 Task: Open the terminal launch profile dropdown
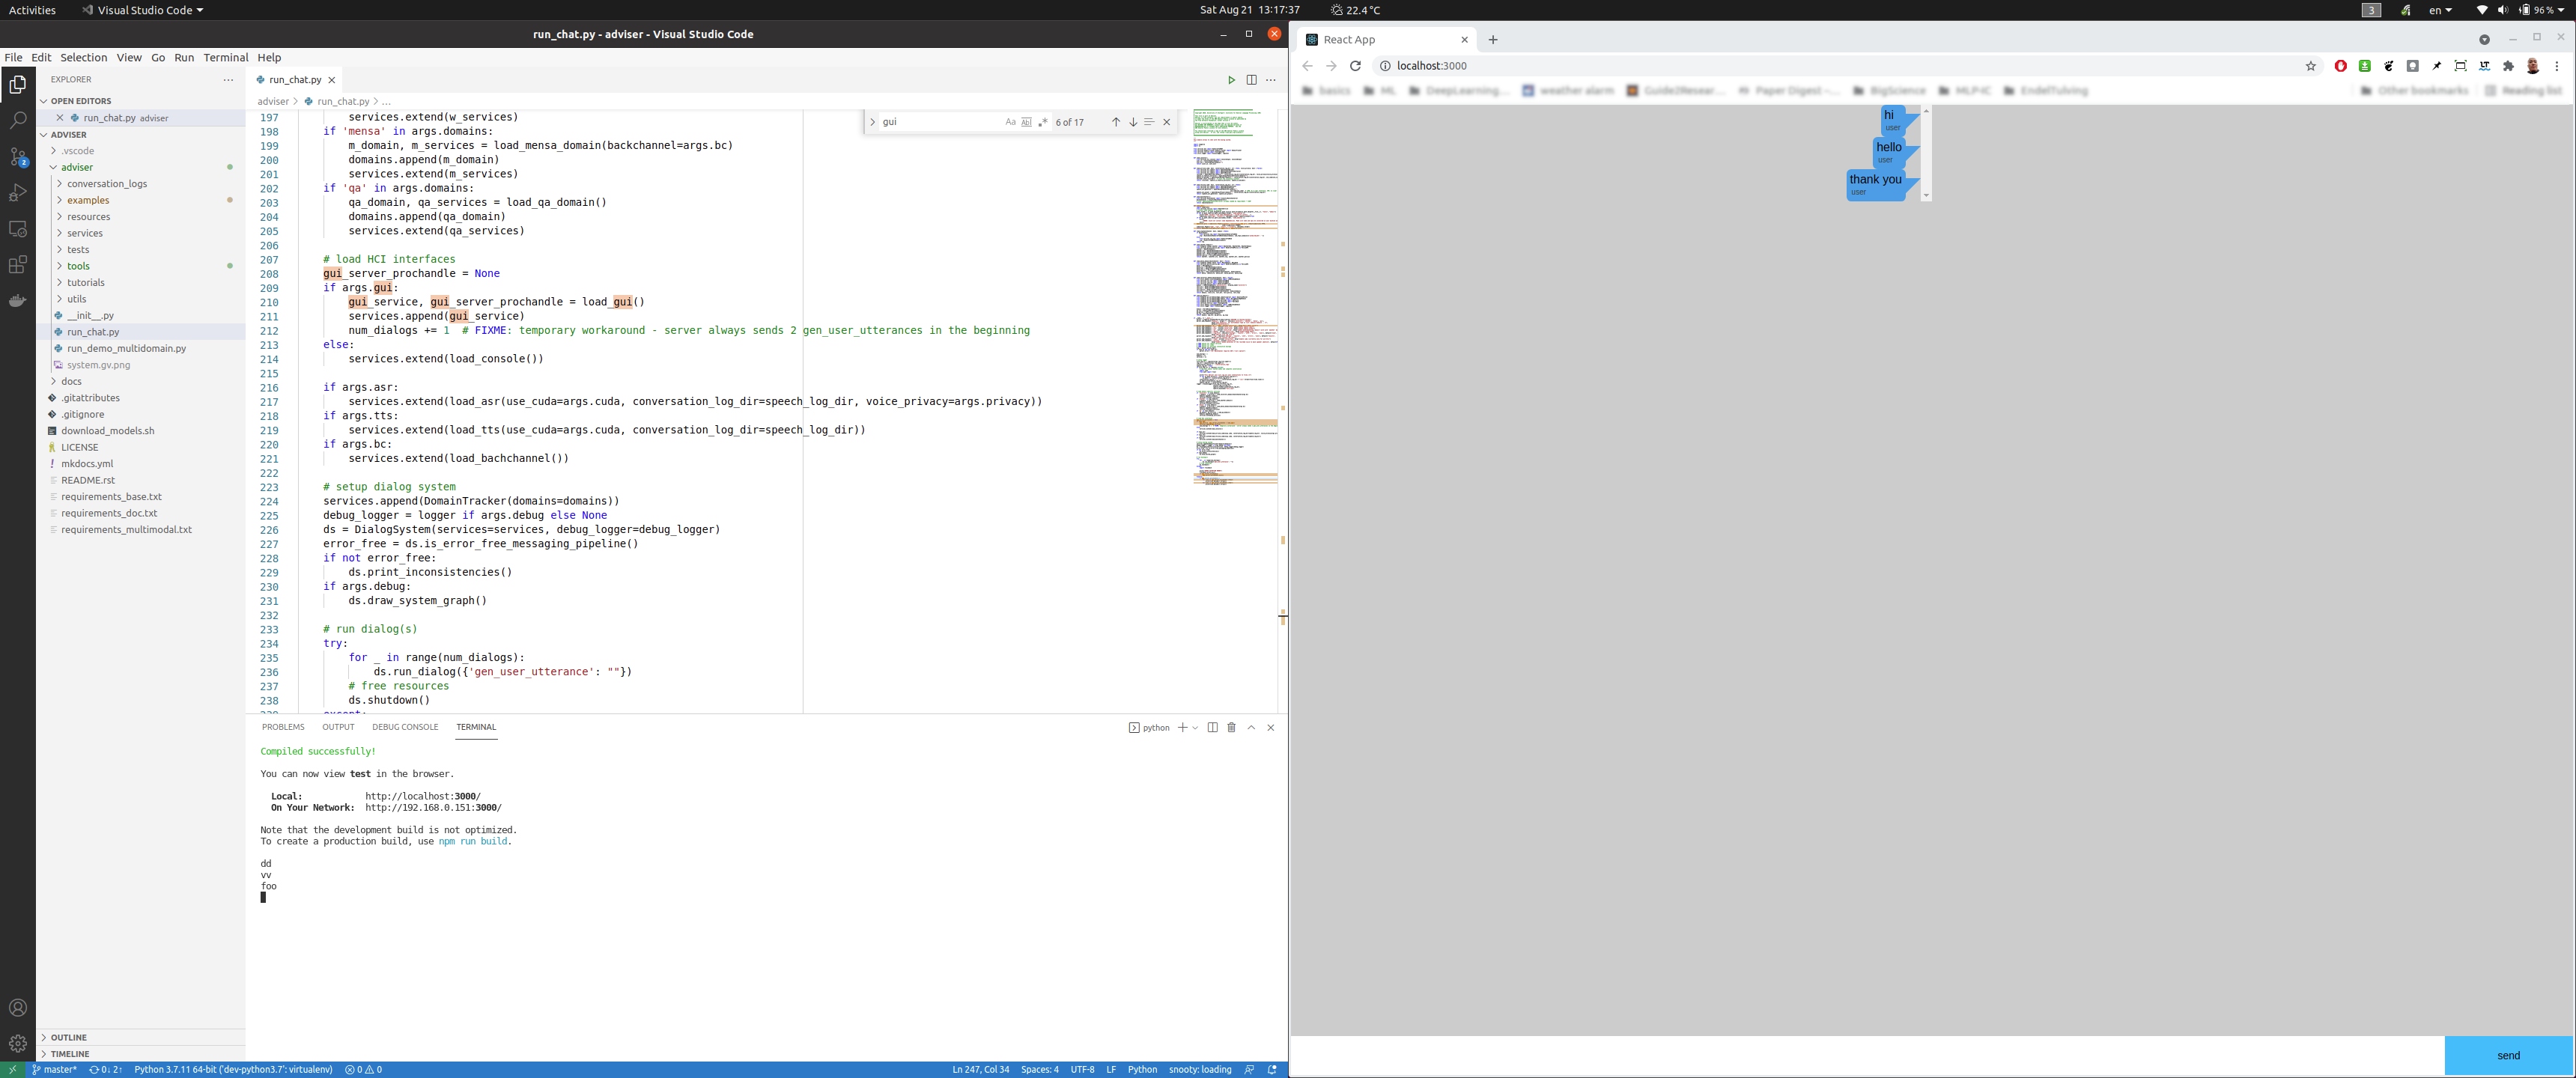(x=1195, y=728)
